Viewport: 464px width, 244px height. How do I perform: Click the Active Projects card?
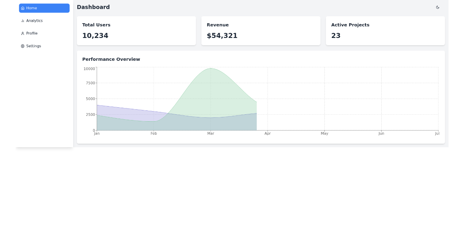point(385,31)
